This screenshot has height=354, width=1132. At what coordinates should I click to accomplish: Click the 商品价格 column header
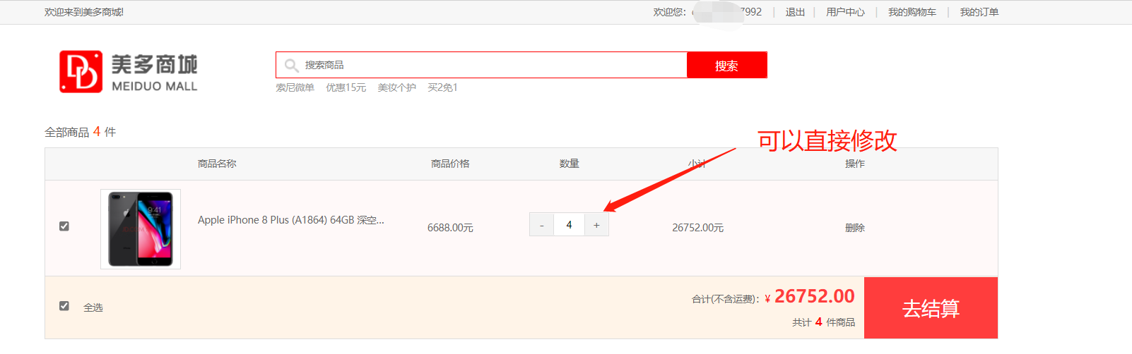[450, 164]
